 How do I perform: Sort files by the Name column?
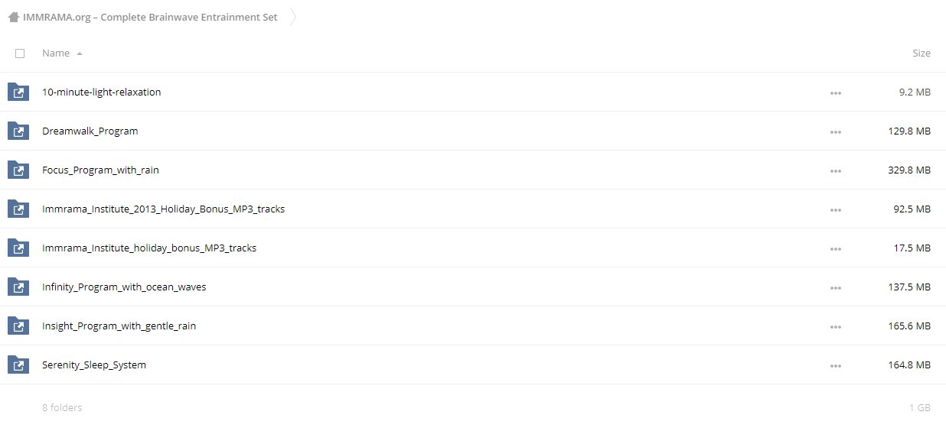pyautogui.click(x=56, y=53)
